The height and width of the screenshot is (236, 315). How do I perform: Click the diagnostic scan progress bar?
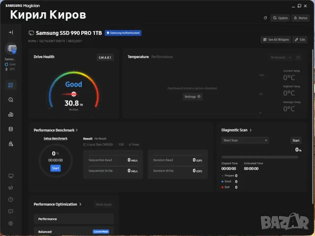coord(260,157)
